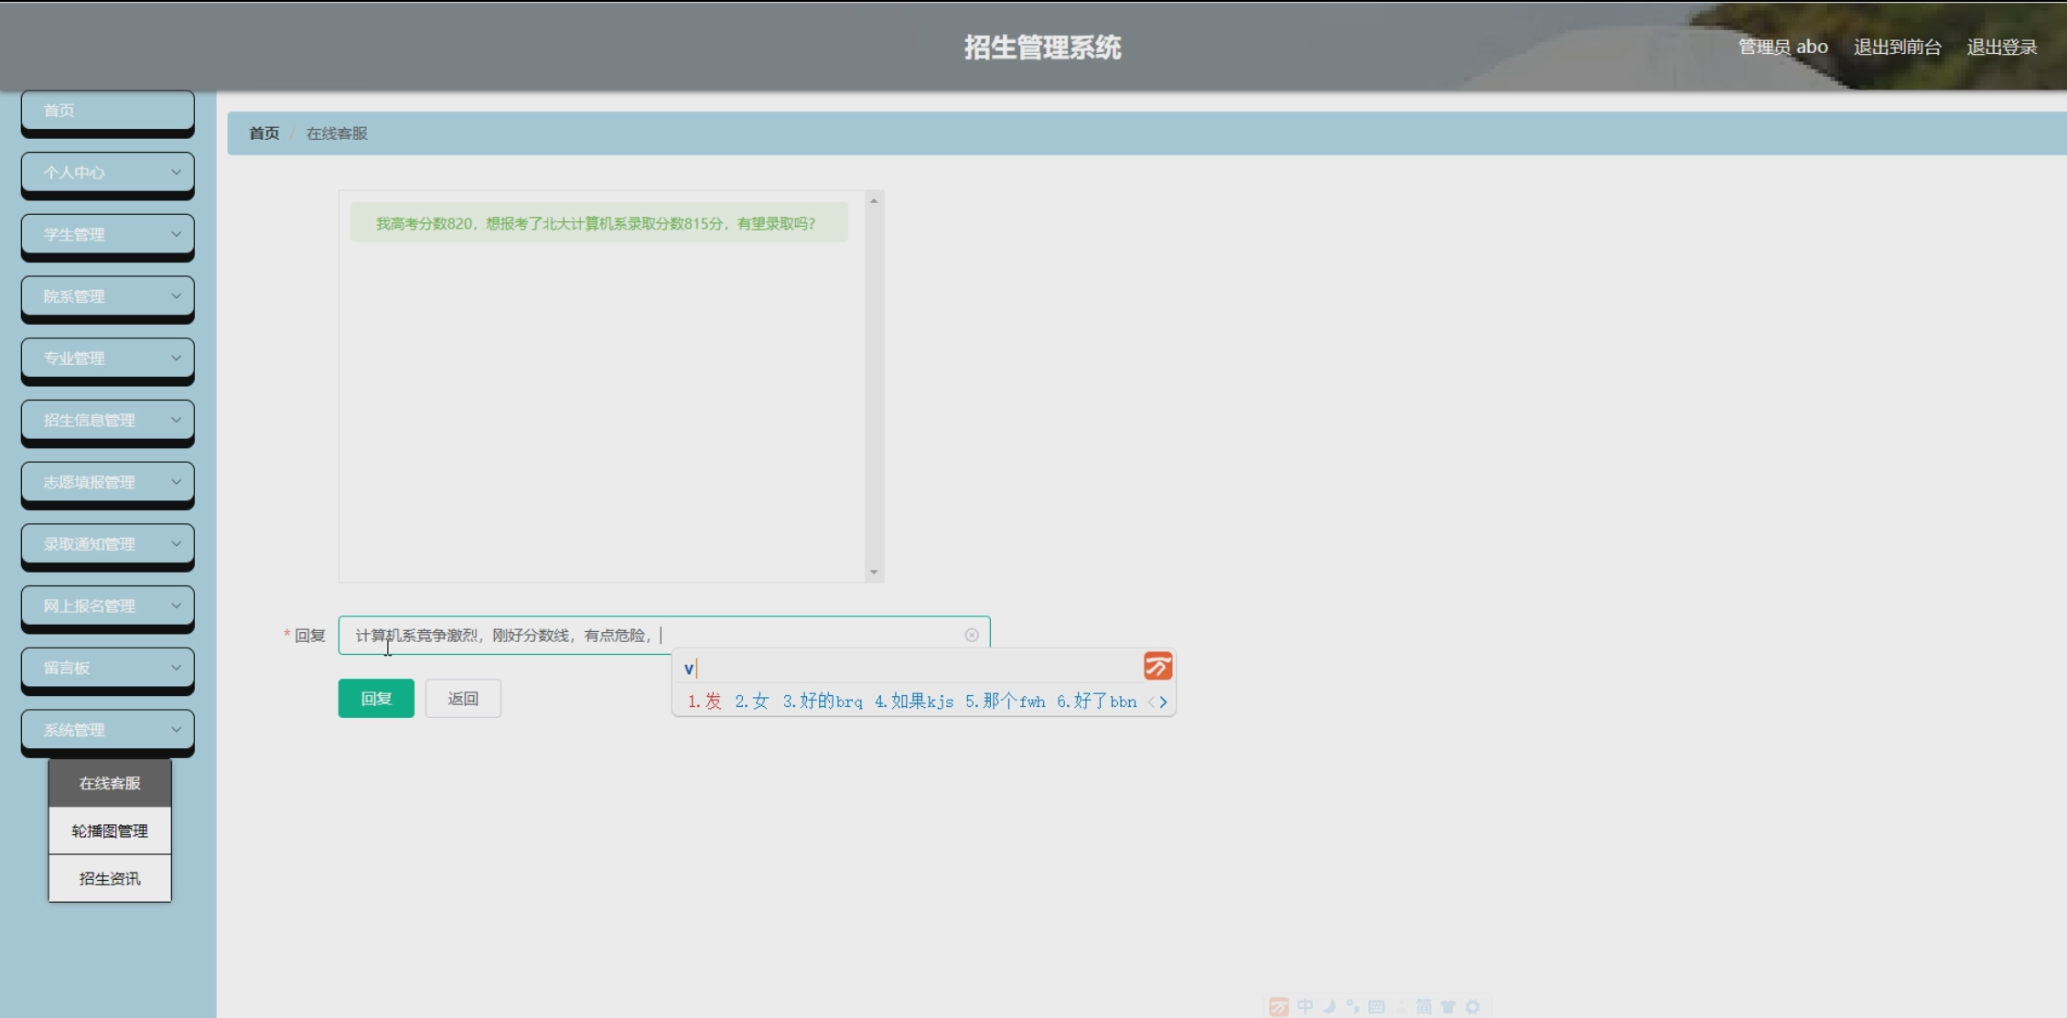This screenshot has width=2067, height=1018.
Task: Click the IME logo in candidate window
Action: [1157, 666]
